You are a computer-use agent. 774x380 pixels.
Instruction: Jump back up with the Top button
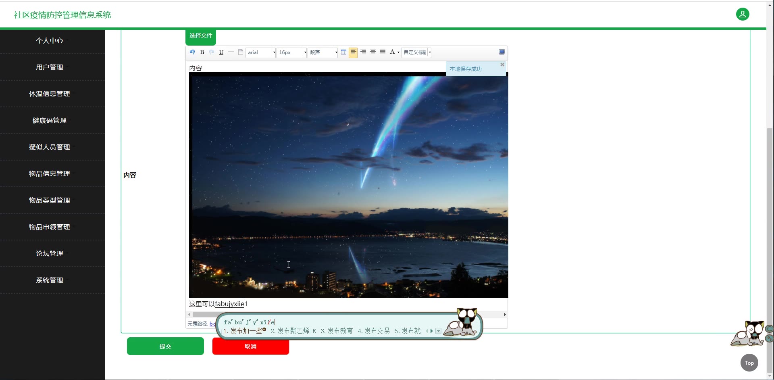(749, 363)
